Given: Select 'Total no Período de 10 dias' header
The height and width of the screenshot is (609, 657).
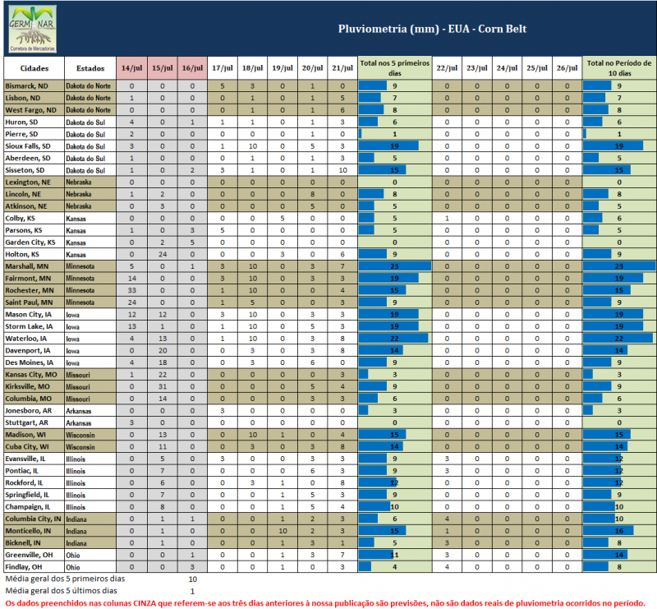Looking at the screenshot, I should click(x=618, y=68).
